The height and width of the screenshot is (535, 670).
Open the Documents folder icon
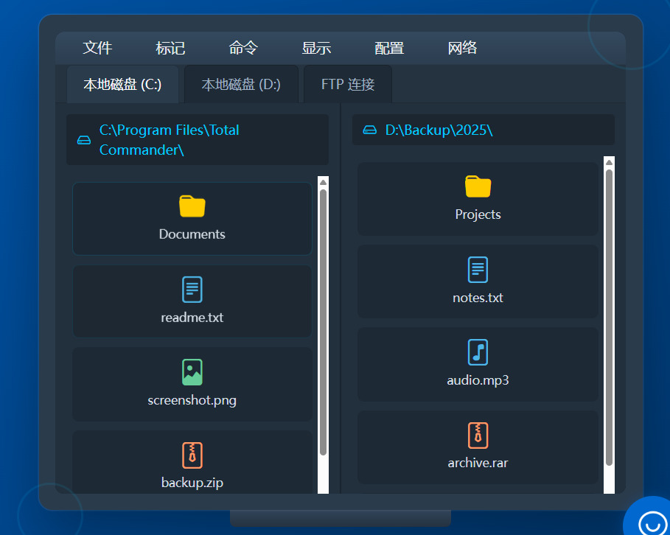click(x=192, y=206)
